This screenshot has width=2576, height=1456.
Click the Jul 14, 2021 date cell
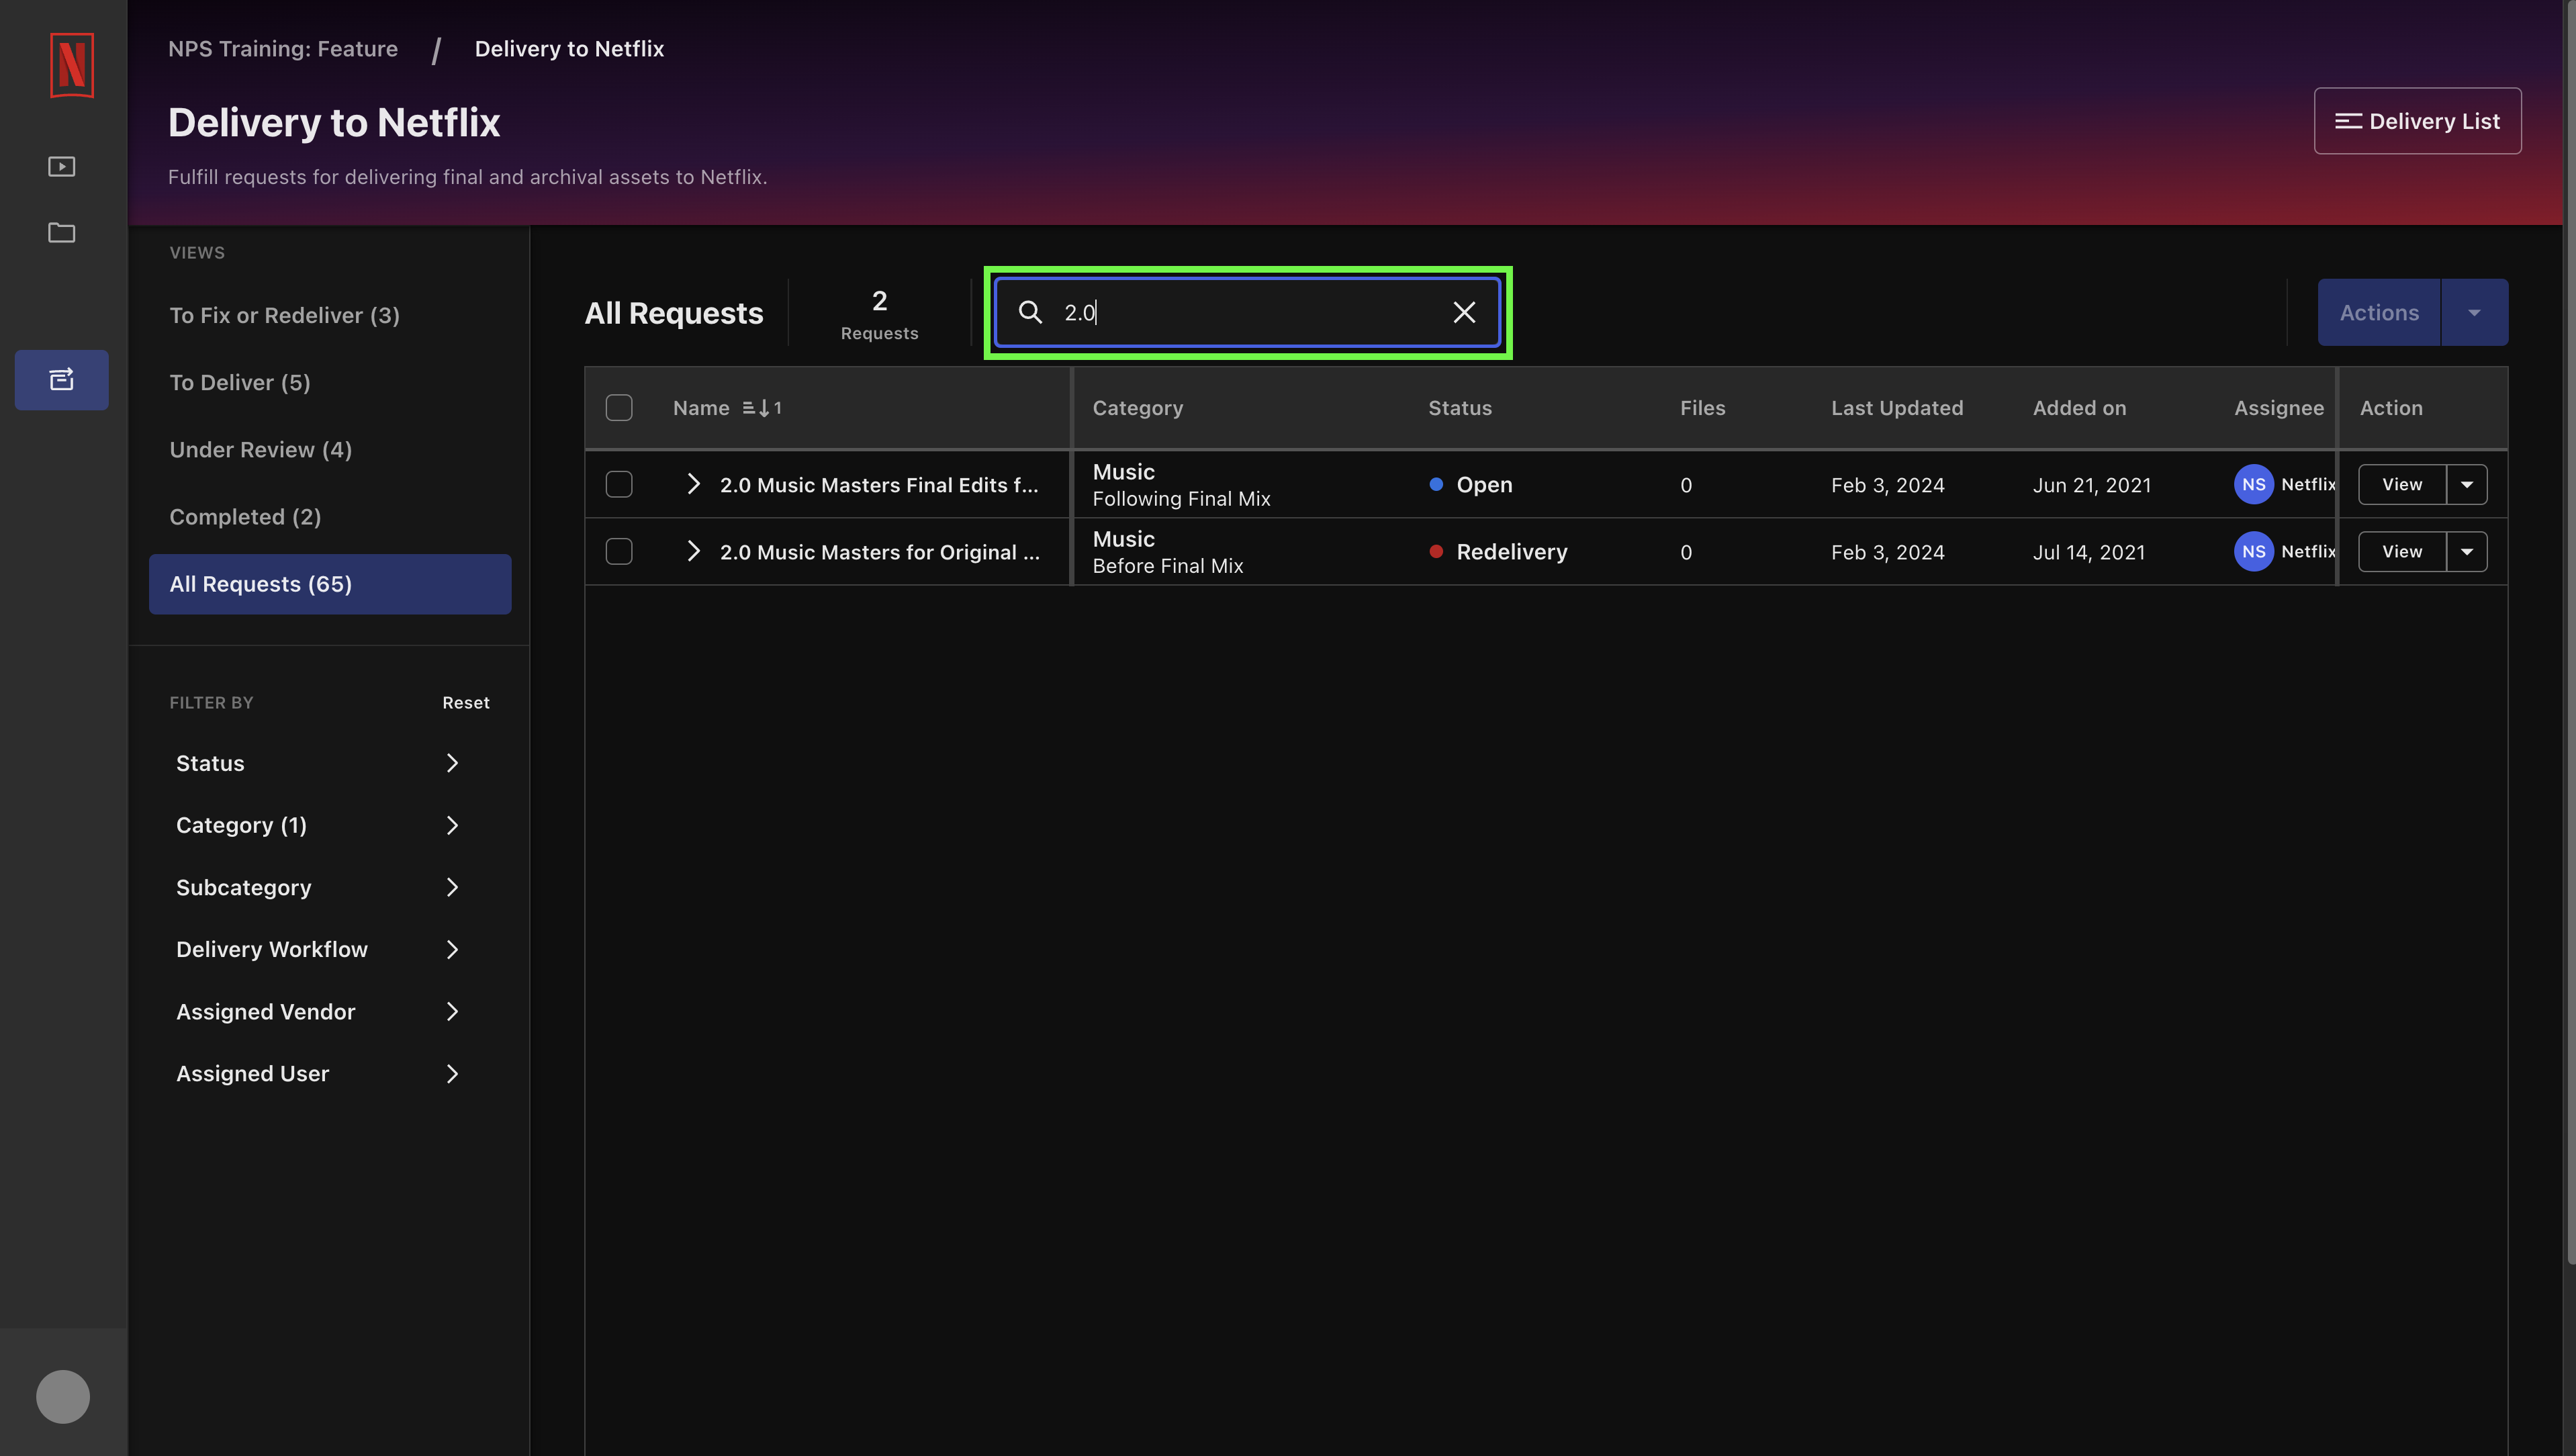tap(2089, 551)
